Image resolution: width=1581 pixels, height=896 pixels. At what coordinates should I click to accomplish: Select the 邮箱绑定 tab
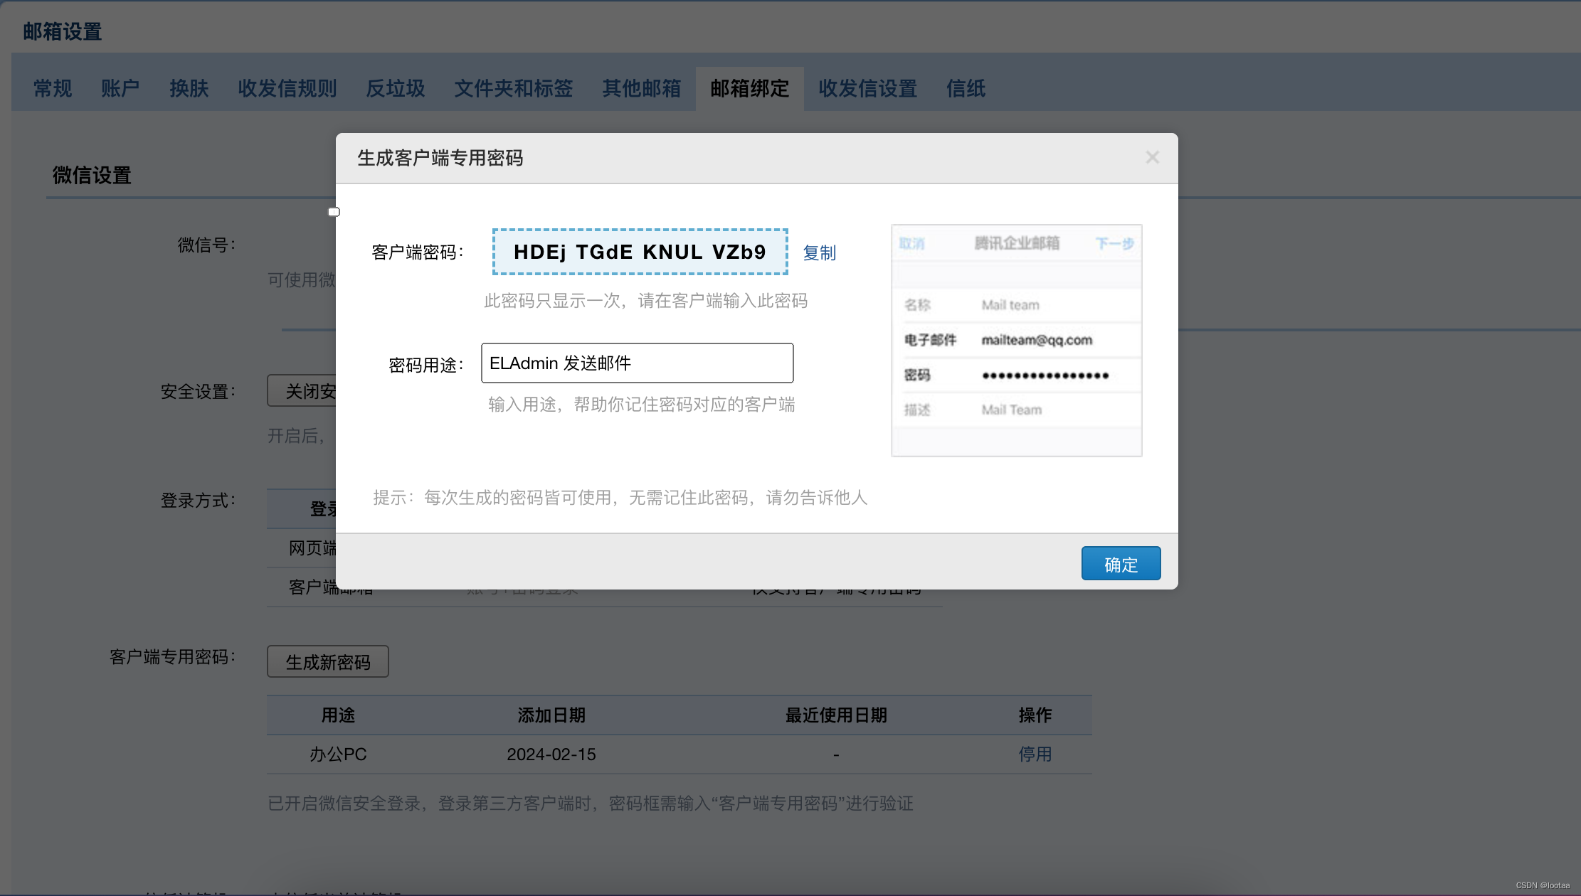(x=749, y=88)
